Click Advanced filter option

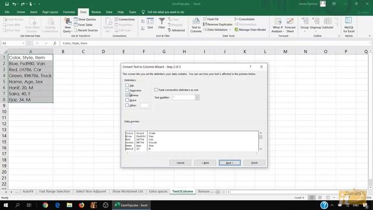[176, 30]
